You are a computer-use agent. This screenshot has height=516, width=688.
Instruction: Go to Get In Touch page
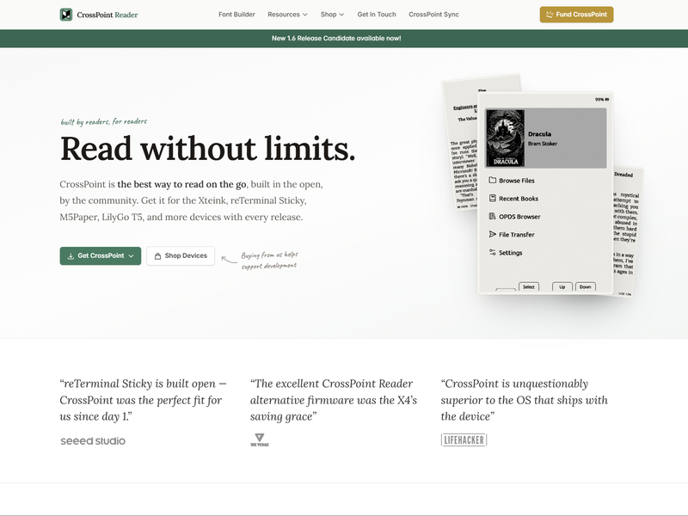click(x=377, y=15)
